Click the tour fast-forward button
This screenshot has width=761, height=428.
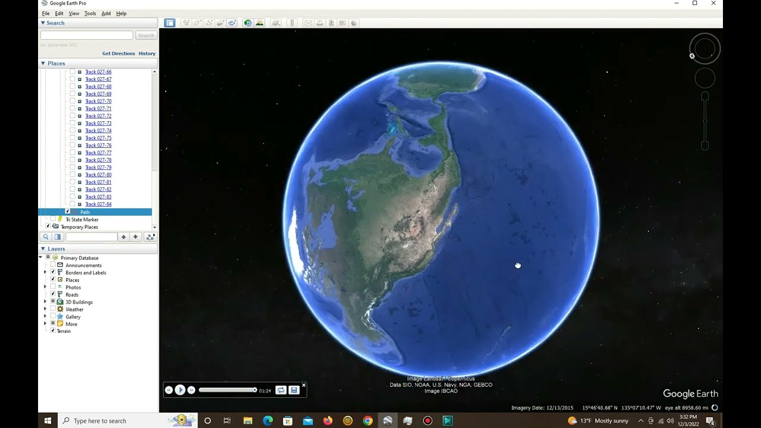coord(191,390)
